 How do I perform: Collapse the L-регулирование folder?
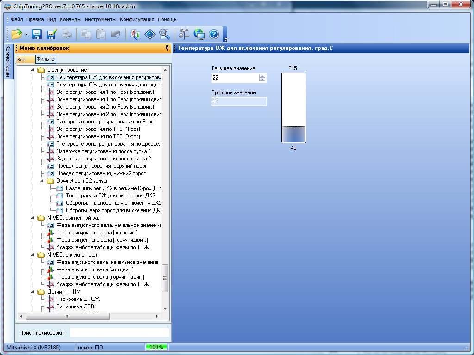tap(33, 70)
